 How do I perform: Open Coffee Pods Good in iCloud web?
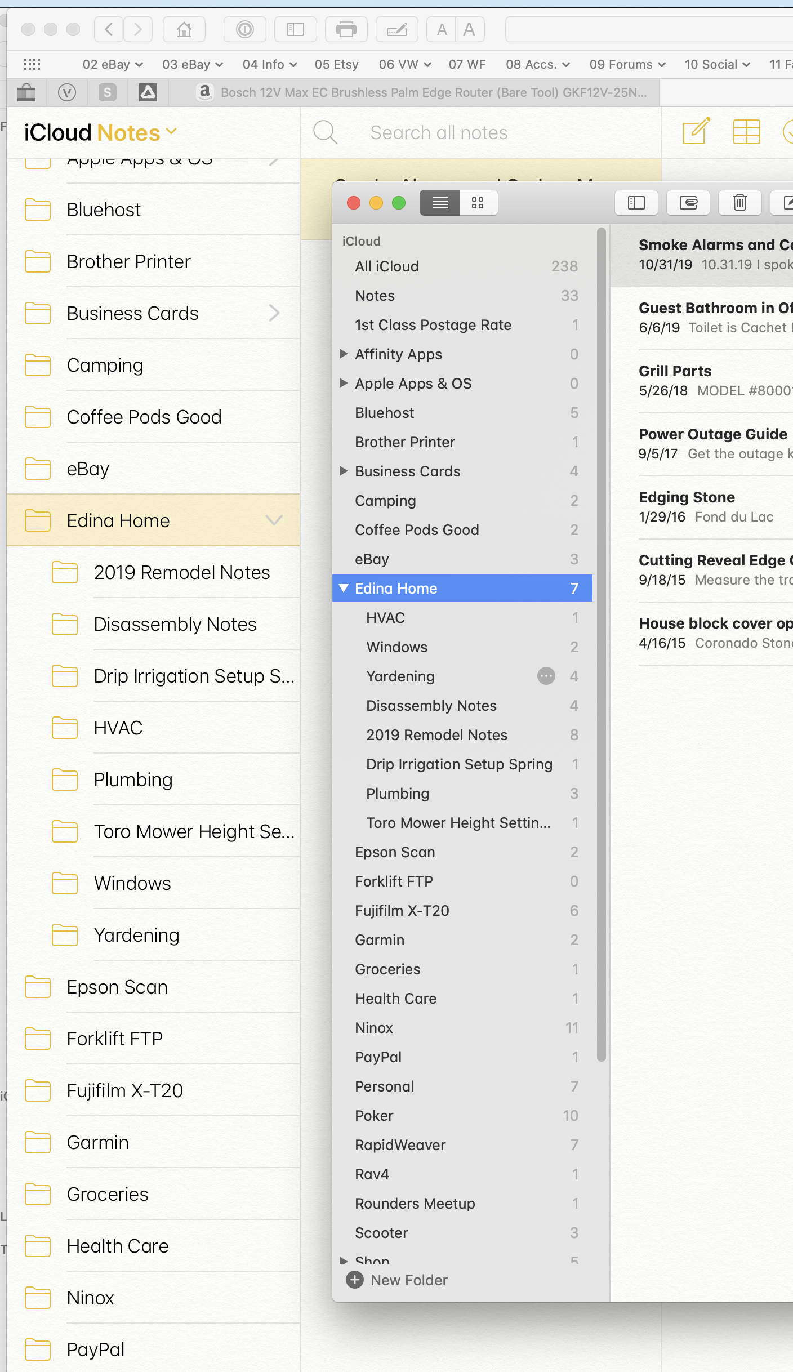point(153,417)
